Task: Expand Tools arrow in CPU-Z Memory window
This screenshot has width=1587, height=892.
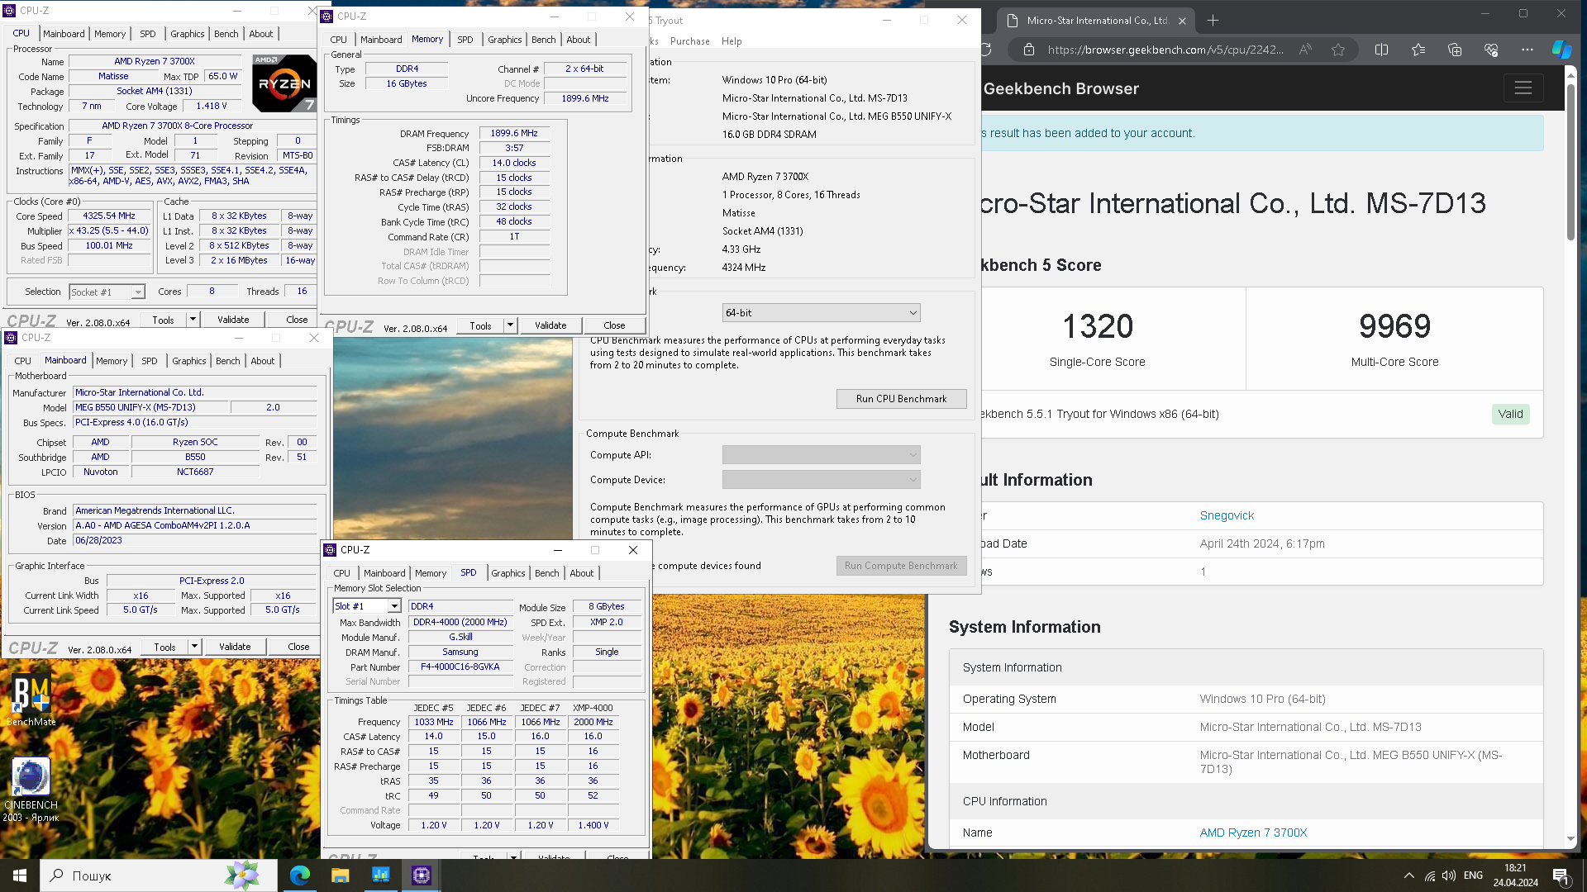Action: point(510,325)
